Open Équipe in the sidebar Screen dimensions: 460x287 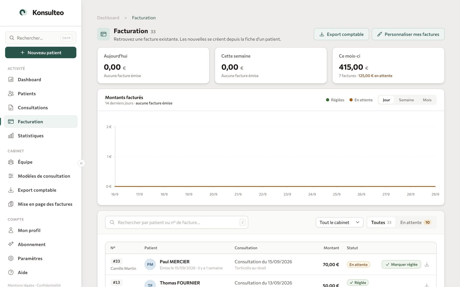pyautogui.click(x=41, y=162)
